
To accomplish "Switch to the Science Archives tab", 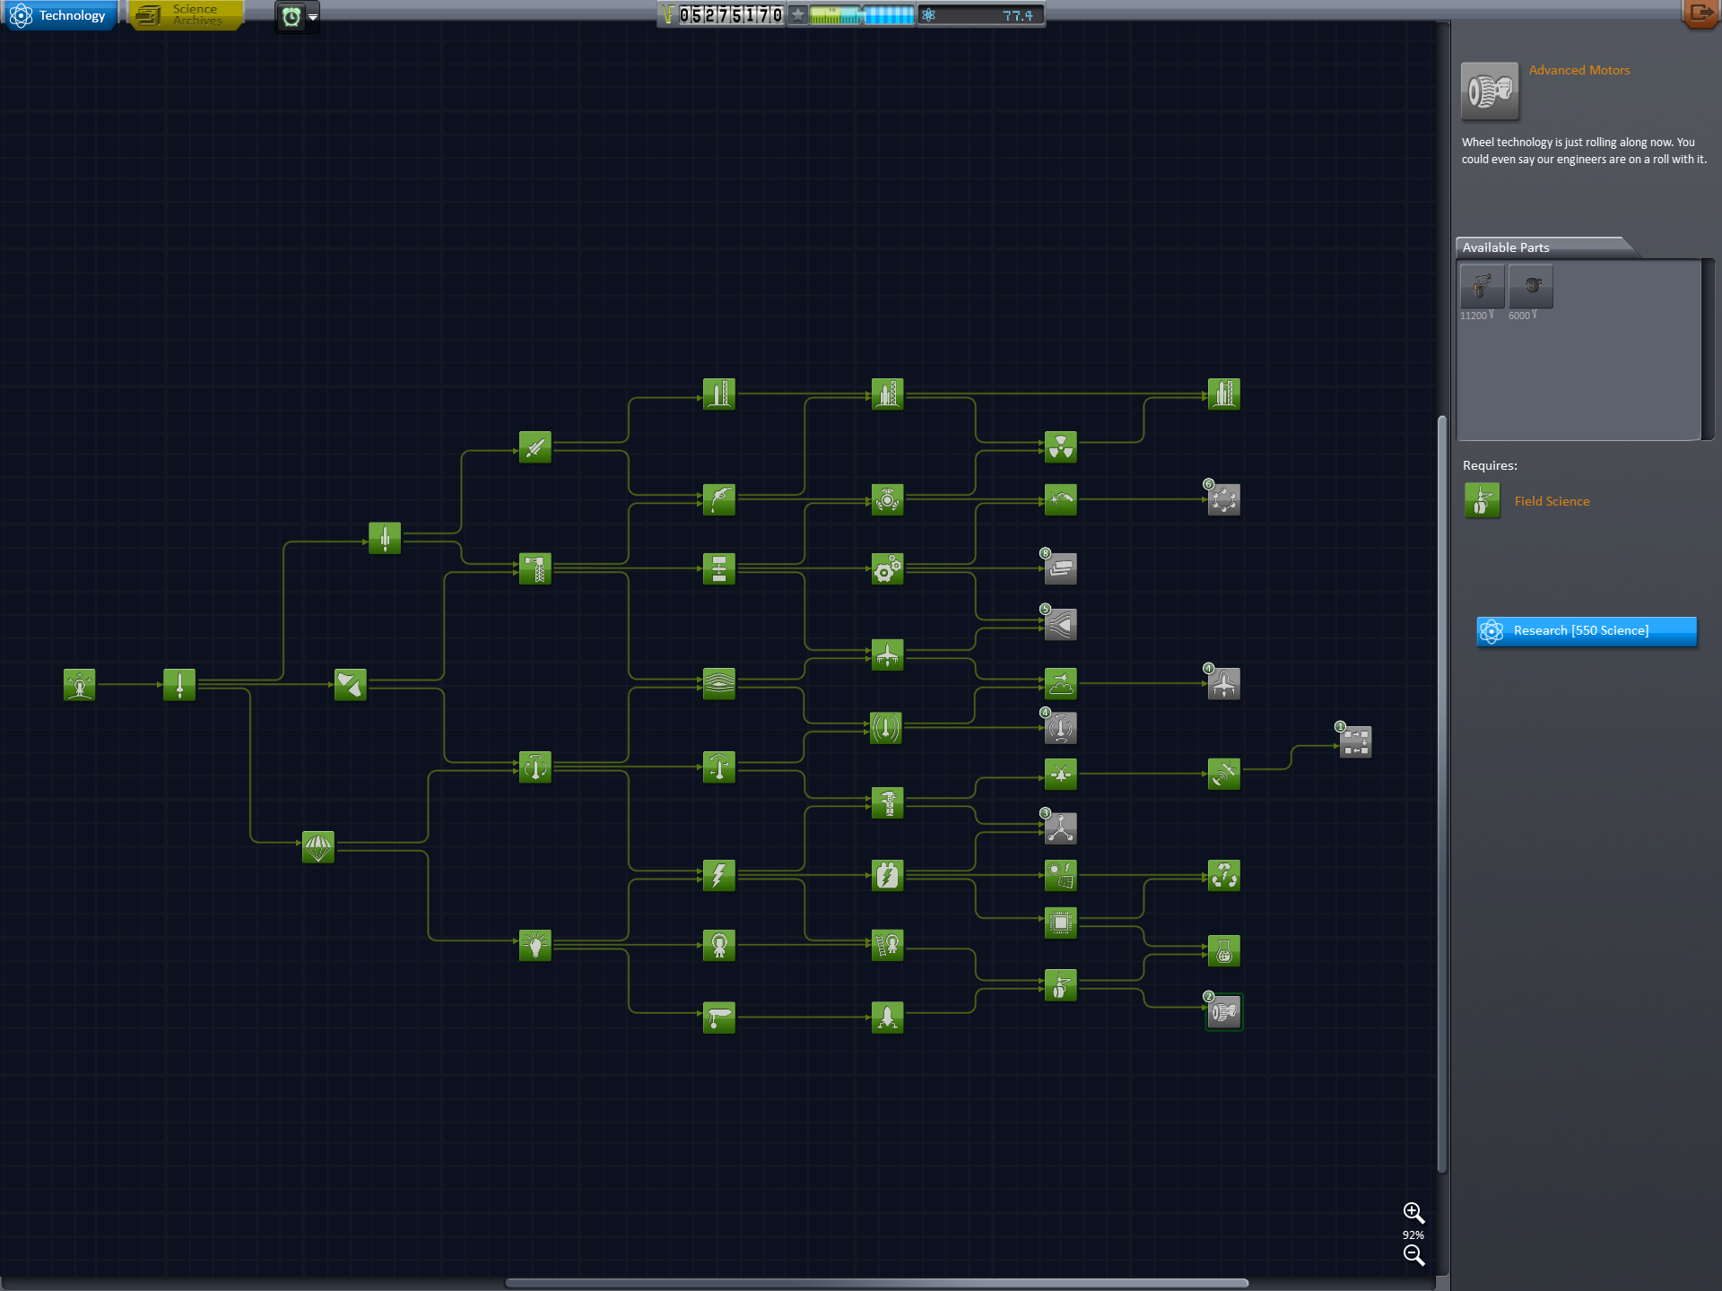I will pyautogui.click(x=185, y=15).
